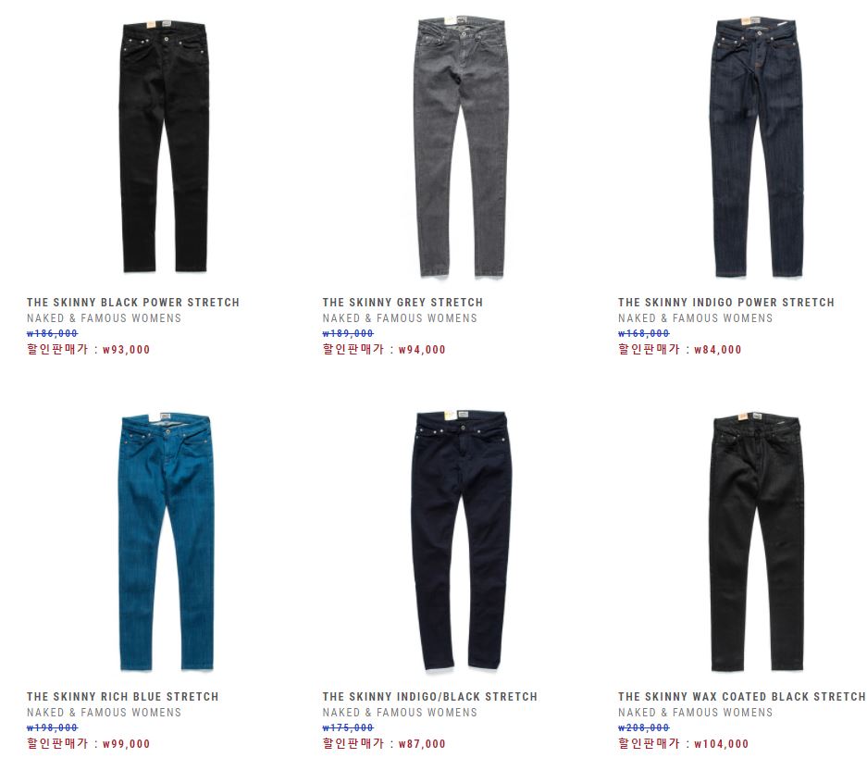Viewport: 867px width, 758px height.
Task: Open the indigo/black stretch jeans image
Action: pyautogui.click(x=461, y=541)
